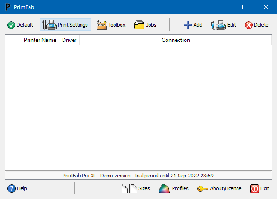Close the PrintFab window
Screen dimensions: 277x199
265,7
